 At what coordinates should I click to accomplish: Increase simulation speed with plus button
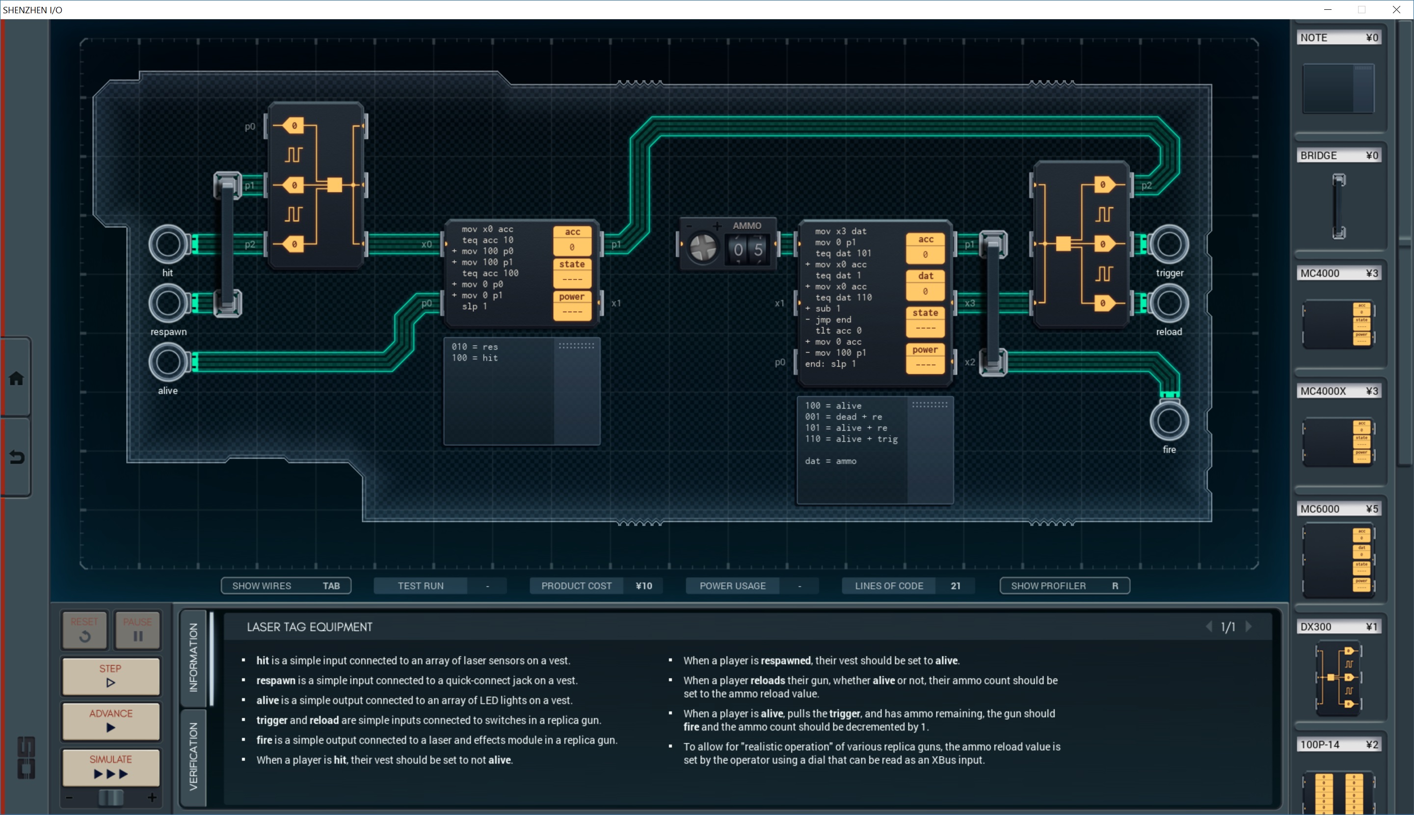pyautogui.click(x=152, y=797)
